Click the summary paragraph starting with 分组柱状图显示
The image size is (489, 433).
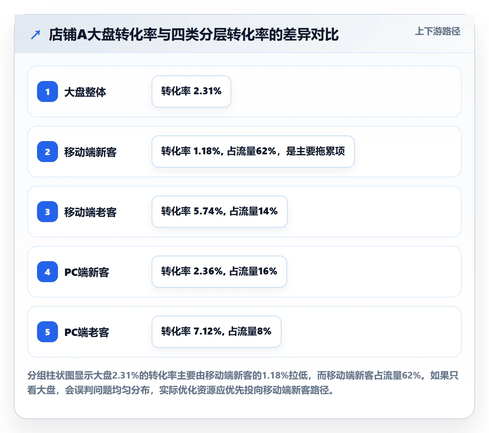pyautogui.click(x=243, y=383)
